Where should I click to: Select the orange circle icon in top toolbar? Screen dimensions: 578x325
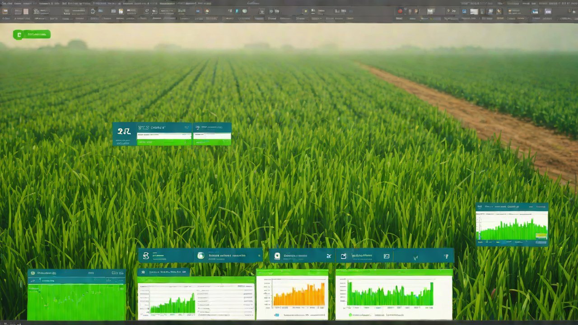point(207,11)
